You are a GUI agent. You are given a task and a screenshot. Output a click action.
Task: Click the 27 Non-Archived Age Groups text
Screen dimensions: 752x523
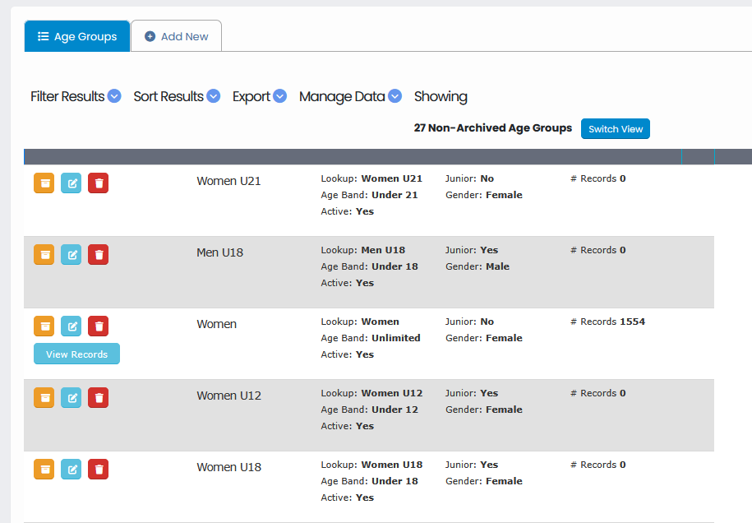pyautogui.click(x=493, y=128)
